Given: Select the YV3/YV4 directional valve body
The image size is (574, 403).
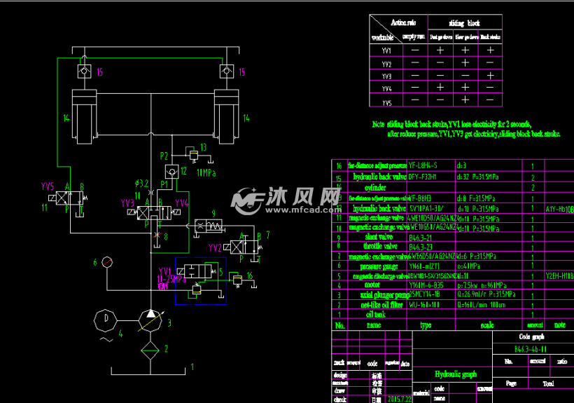Looking at the screenshot, I should [x=154, y=213].
